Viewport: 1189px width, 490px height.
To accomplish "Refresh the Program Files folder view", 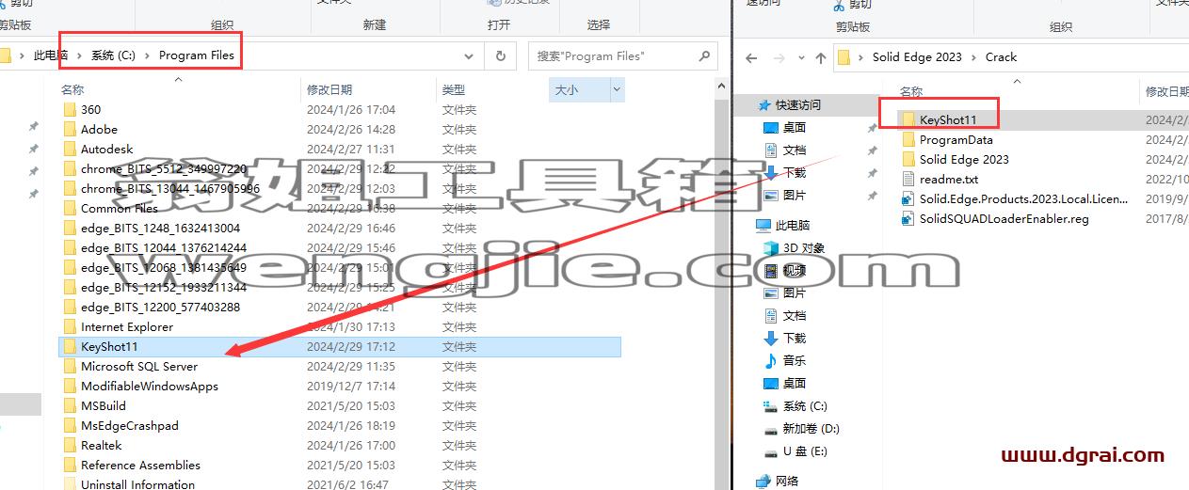I will click(x=501, y=55).
